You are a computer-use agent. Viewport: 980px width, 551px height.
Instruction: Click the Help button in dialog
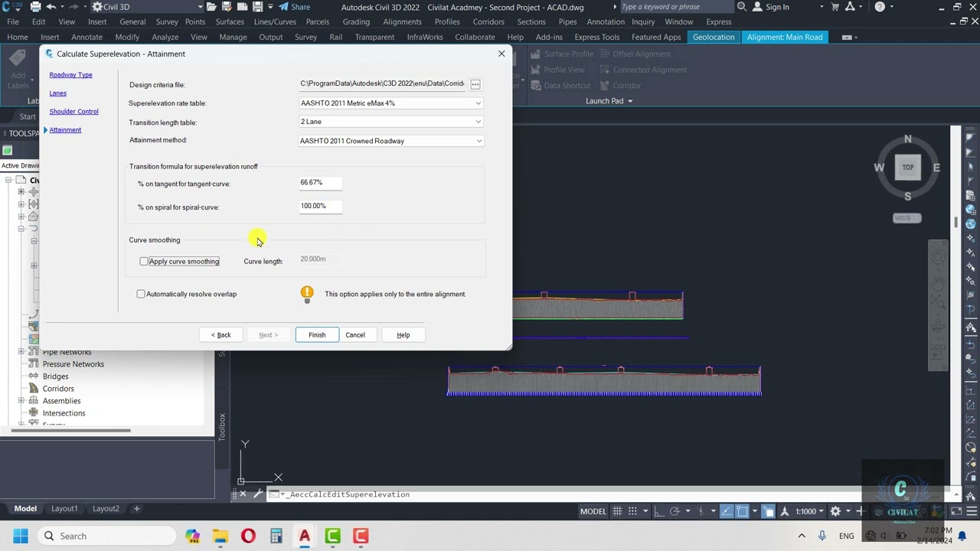tap(403, 335)
